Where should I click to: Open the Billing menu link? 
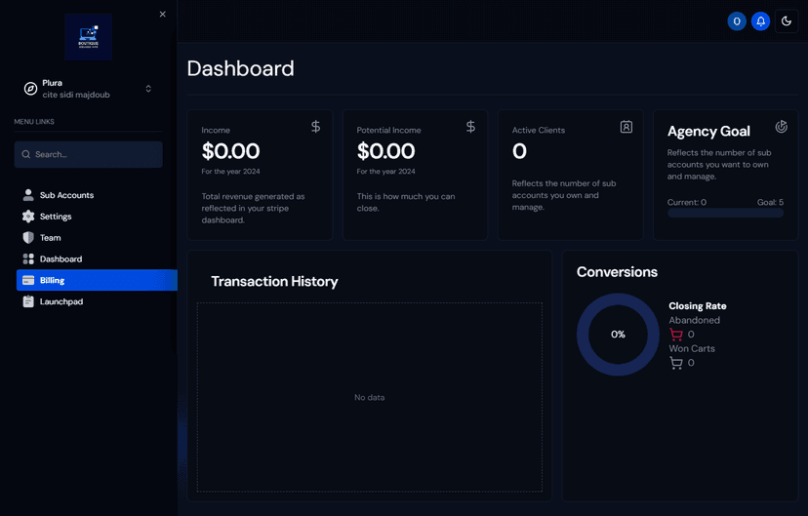[97, 280]
